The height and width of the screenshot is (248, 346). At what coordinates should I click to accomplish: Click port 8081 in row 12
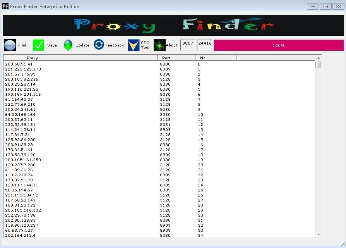pos(165,124)
